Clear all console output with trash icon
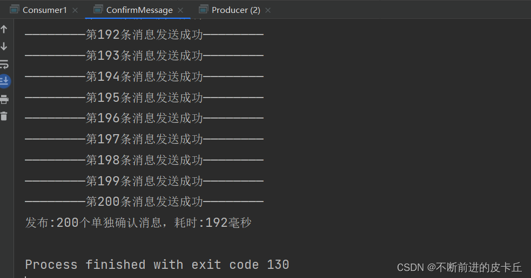 point(4,116)
